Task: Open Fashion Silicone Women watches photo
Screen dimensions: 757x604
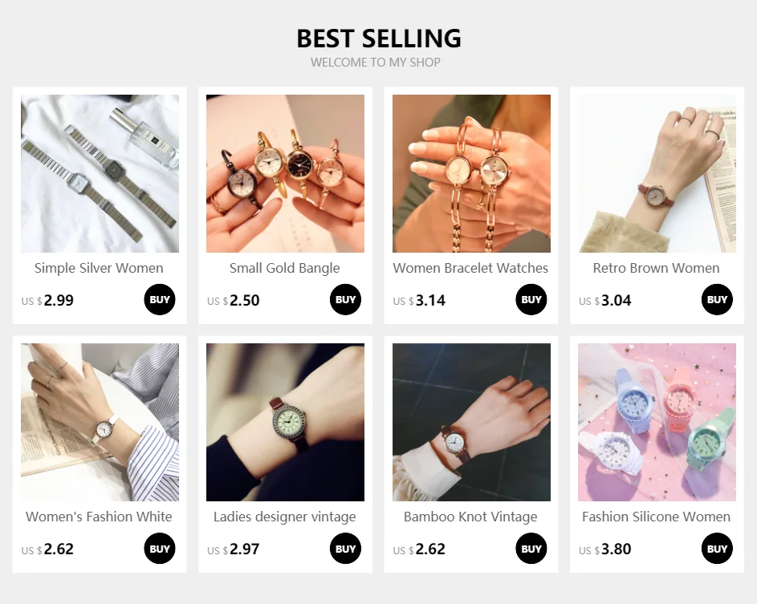Action: pyautogui.click(x=657, y=422)
